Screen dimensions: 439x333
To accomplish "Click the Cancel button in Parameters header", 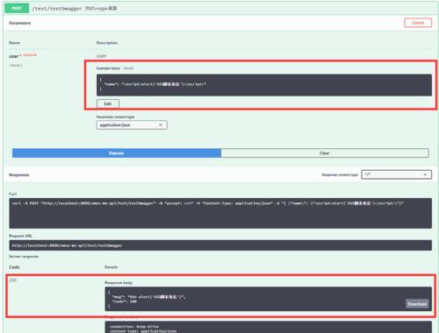I will tap(418, 23).
